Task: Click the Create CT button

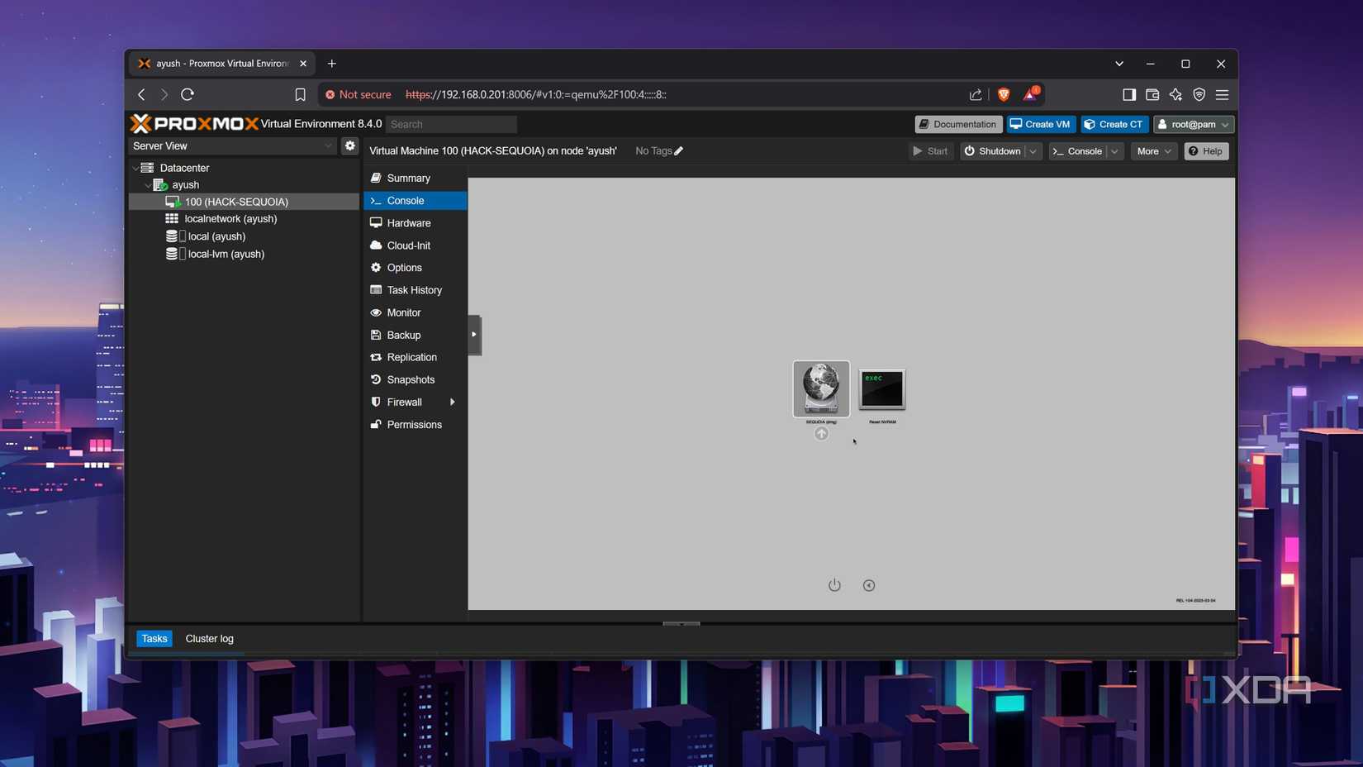Action: (x=1114, y=124)
